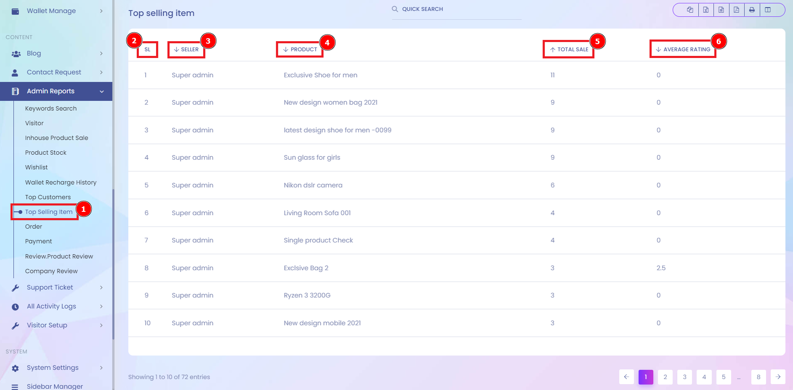The image size is (793, 390).
Task: Open Keywords Search report
Action: (x=51, y=108)
